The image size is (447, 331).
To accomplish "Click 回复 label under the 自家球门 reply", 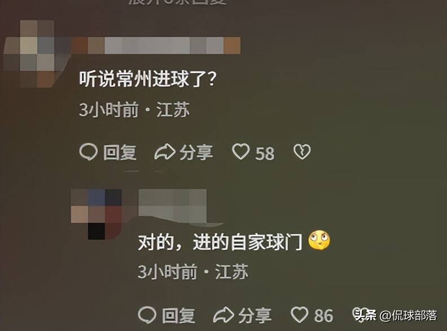I will pyautogui.click(x=179, y=315).
